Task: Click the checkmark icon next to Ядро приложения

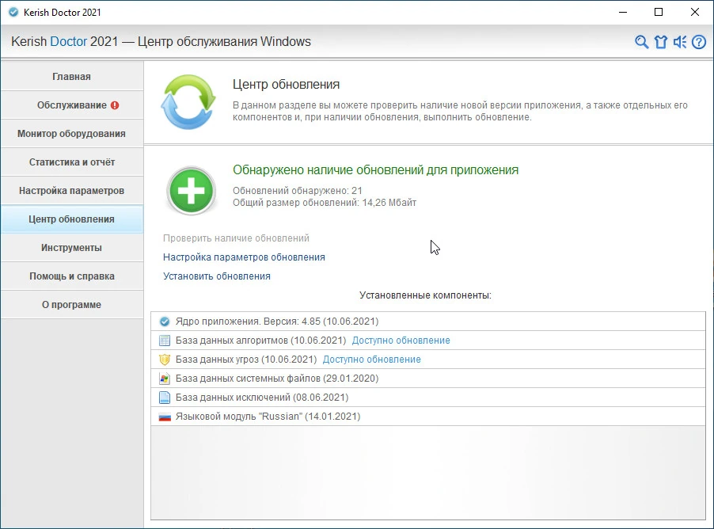Action: point(165,322)
